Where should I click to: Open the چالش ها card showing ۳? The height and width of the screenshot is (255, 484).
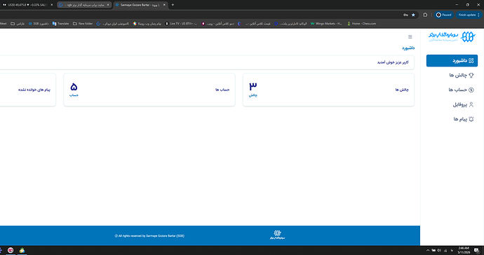[328, 90]
